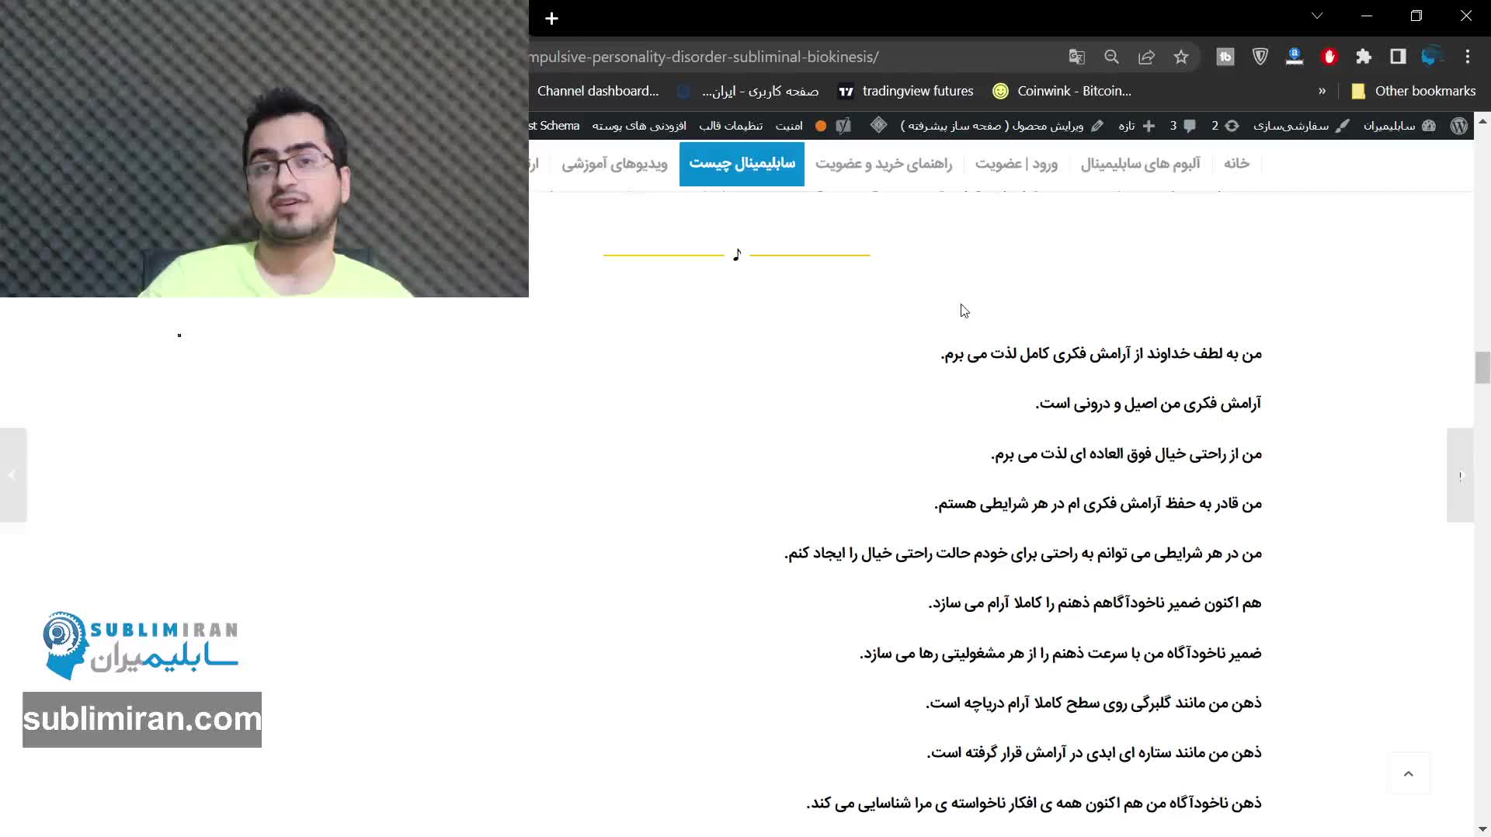Click the line 'ذهن من مانند گلبرگی روی سطح کاملا آرام دریاچه است.'

tap(1093, 703)
